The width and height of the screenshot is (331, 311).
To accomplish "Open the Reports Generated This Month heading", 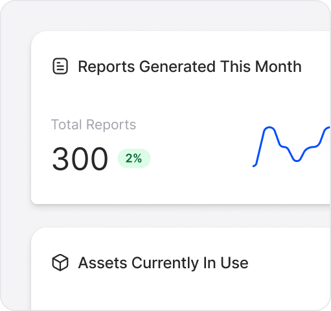I will 190,67.
